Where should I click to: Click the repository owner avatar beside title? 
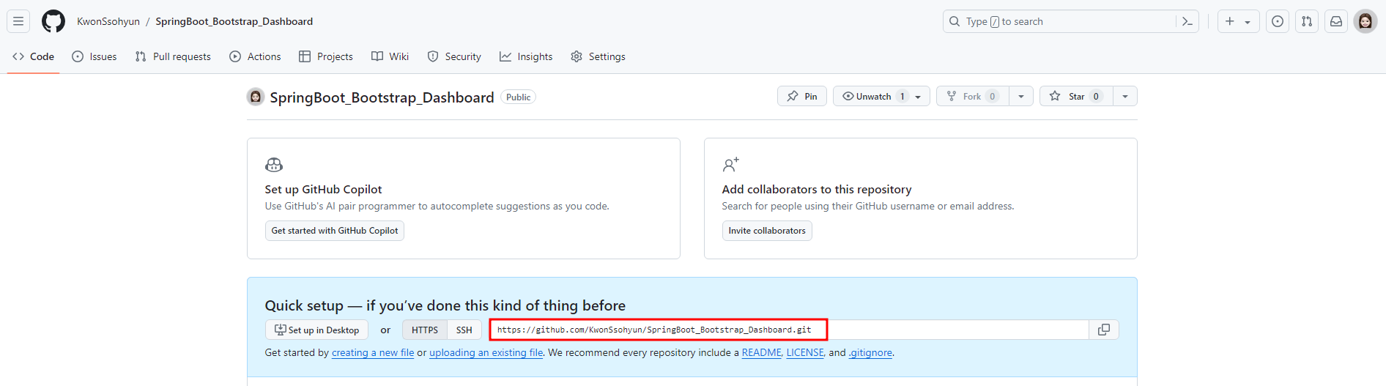256,97
